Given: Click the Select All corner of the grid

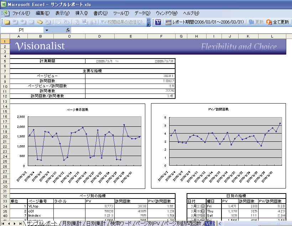Looking at the screenshot, I should click(x=5, y=36).
